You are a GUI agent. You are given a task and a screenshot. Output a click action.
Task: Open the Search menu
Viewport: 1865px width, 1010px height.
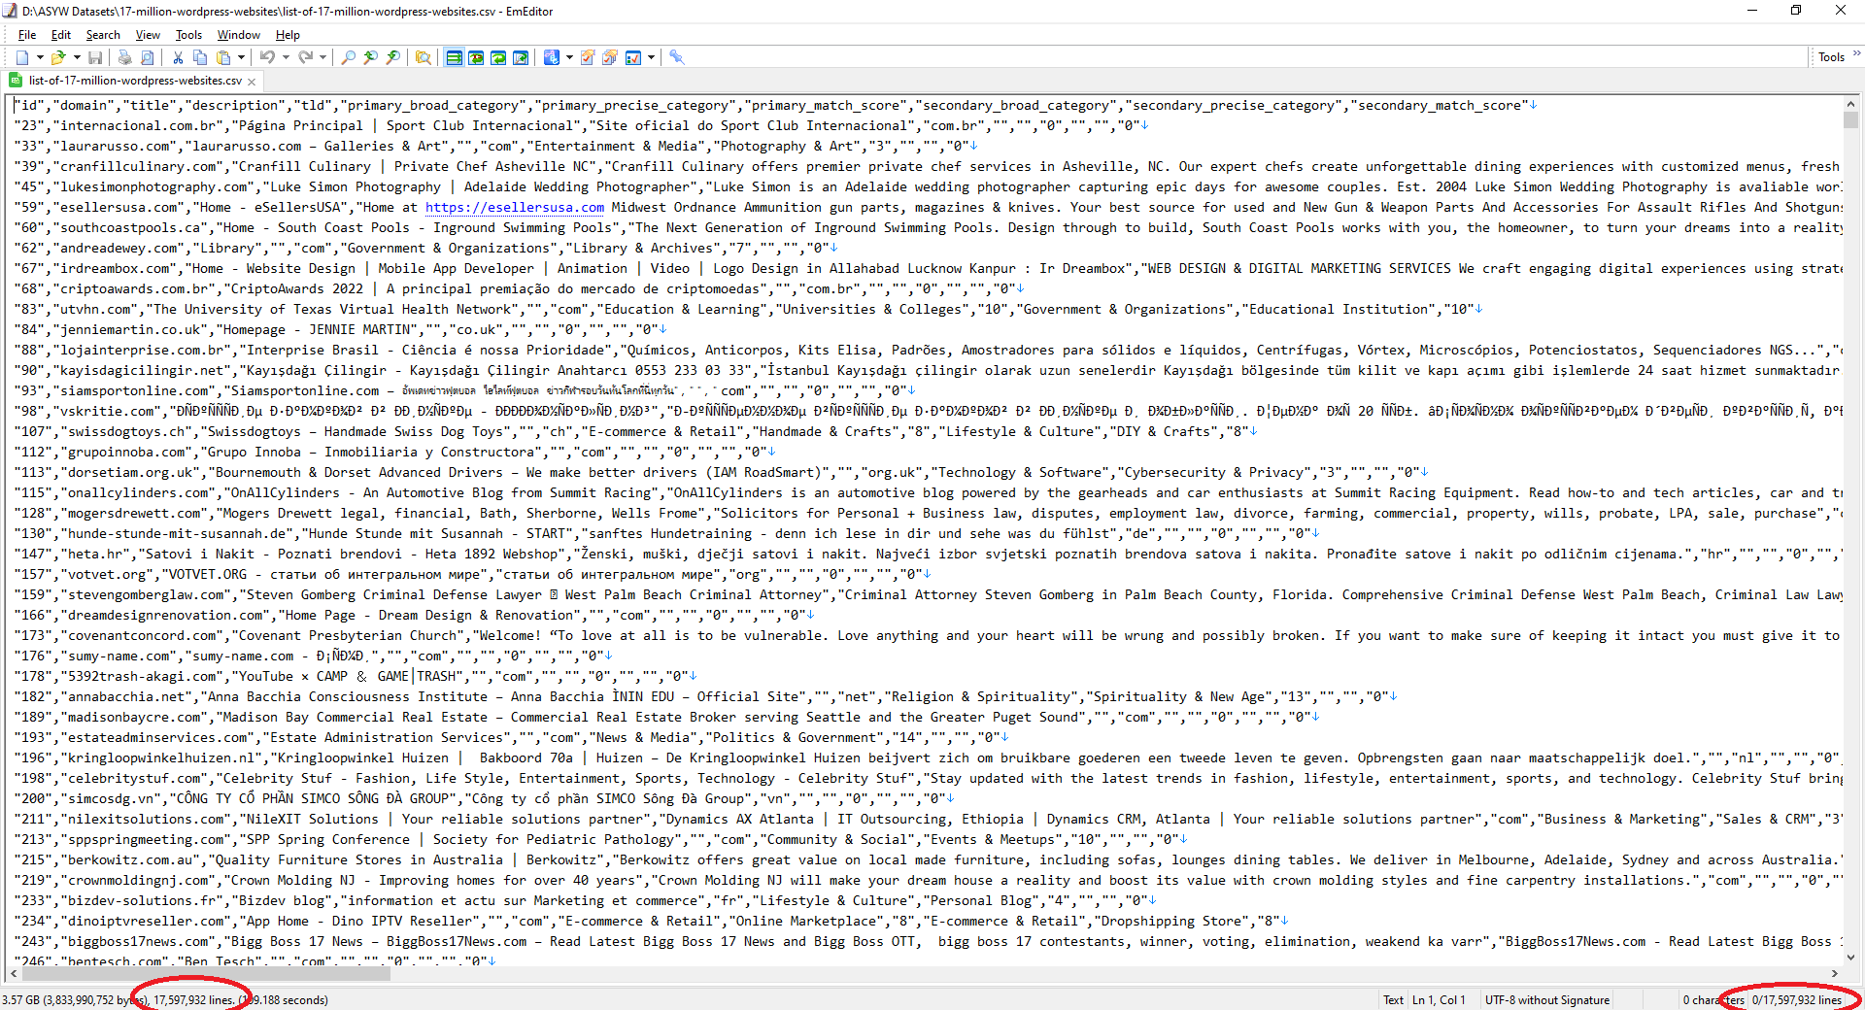pos(103,35)
